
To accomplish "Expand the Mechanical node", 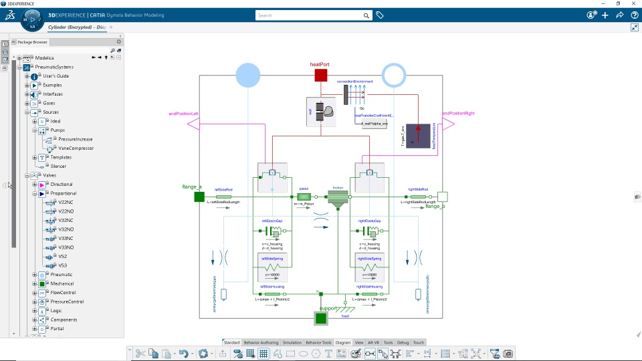I will (x=35, y=283).
